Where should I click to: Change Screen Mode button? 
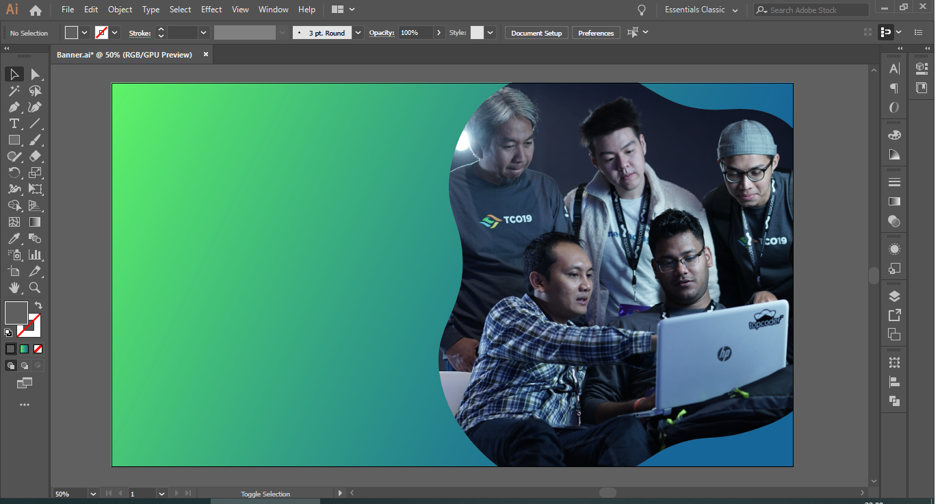(25, 383)
